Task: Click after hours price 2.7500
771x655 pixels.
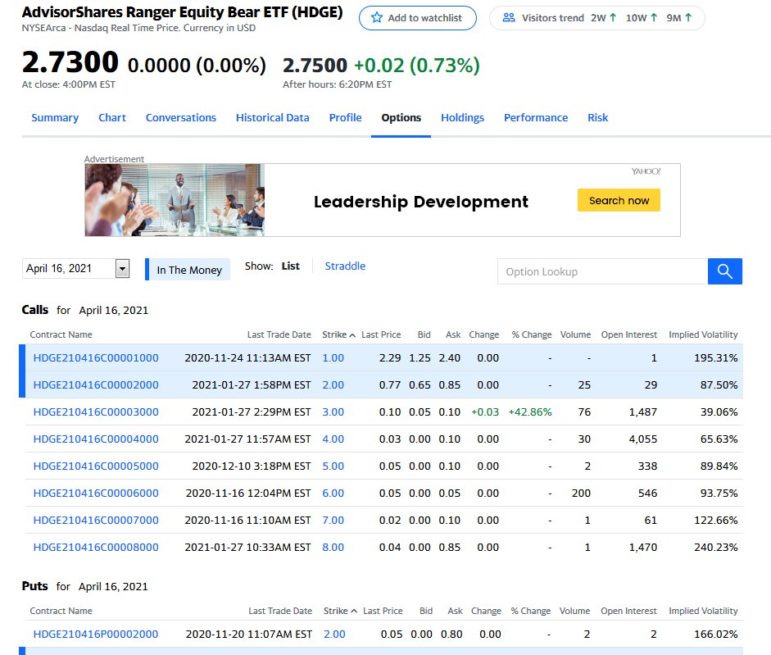Action: point(315,66)
